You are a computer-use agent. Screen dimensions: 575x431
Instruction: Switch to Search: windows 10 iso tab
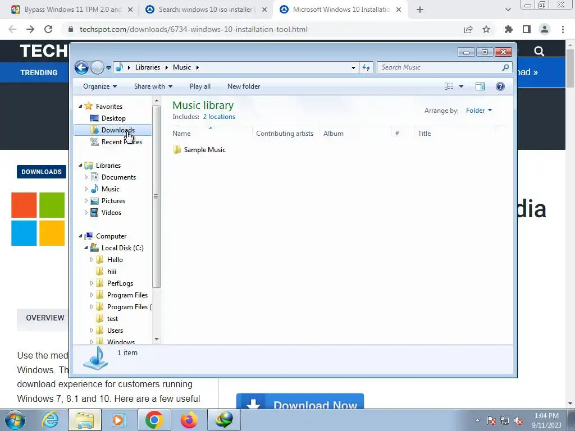(206, 10)
